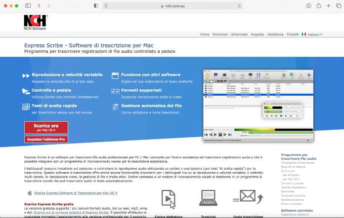Click the Trascrivi laptop icon
The width and height of the screenshot is (344, 218).
[x=208, y=198]
